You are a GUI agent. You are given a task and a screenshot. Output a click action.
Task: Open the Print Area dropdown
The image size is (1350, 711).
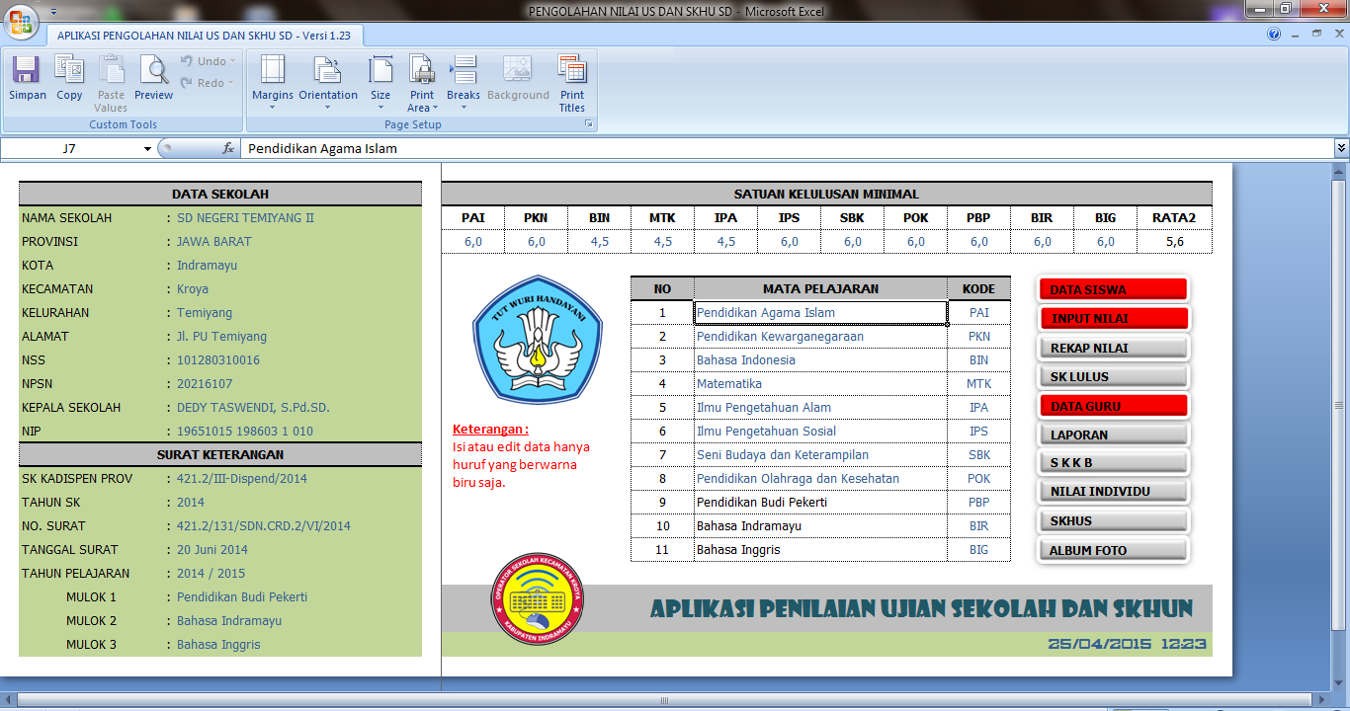[x=422, y=84]
